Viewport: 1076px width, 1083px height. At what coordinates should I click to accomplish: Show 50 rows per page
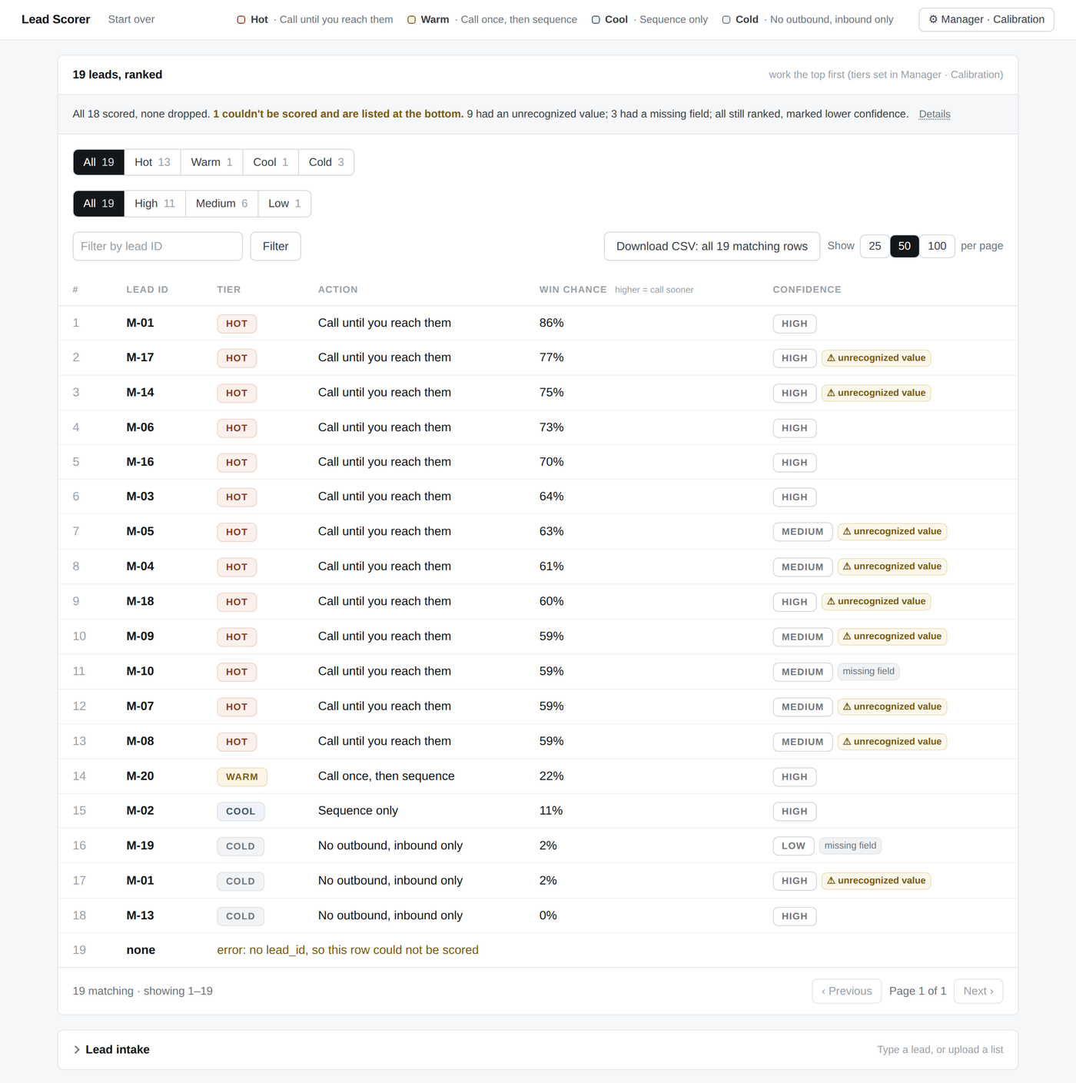[x=905, y=246]
